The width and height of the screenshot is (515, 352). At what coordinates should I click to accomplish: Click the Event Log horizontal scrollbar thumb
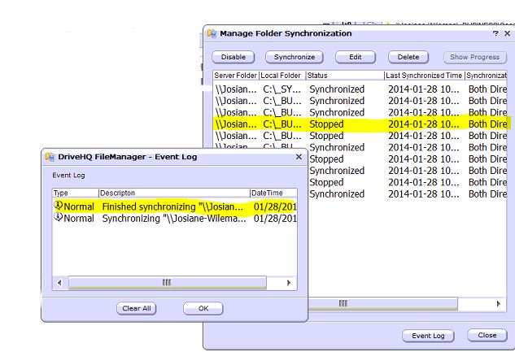point(167,282)
